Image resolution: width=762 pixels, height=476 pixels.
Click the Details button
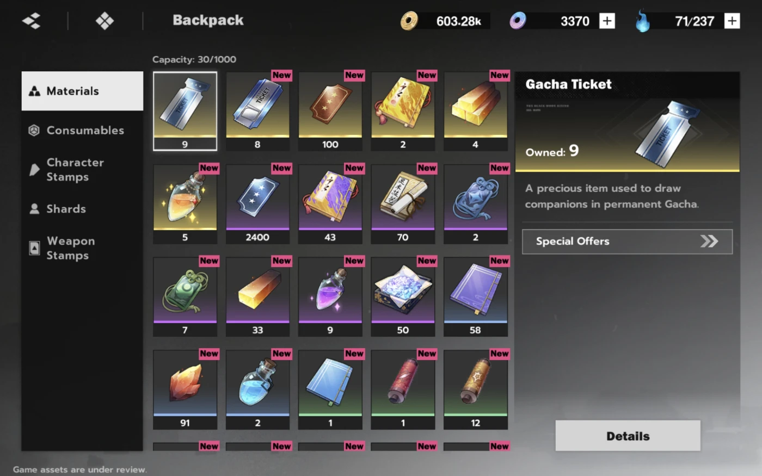tap(628, 436)
